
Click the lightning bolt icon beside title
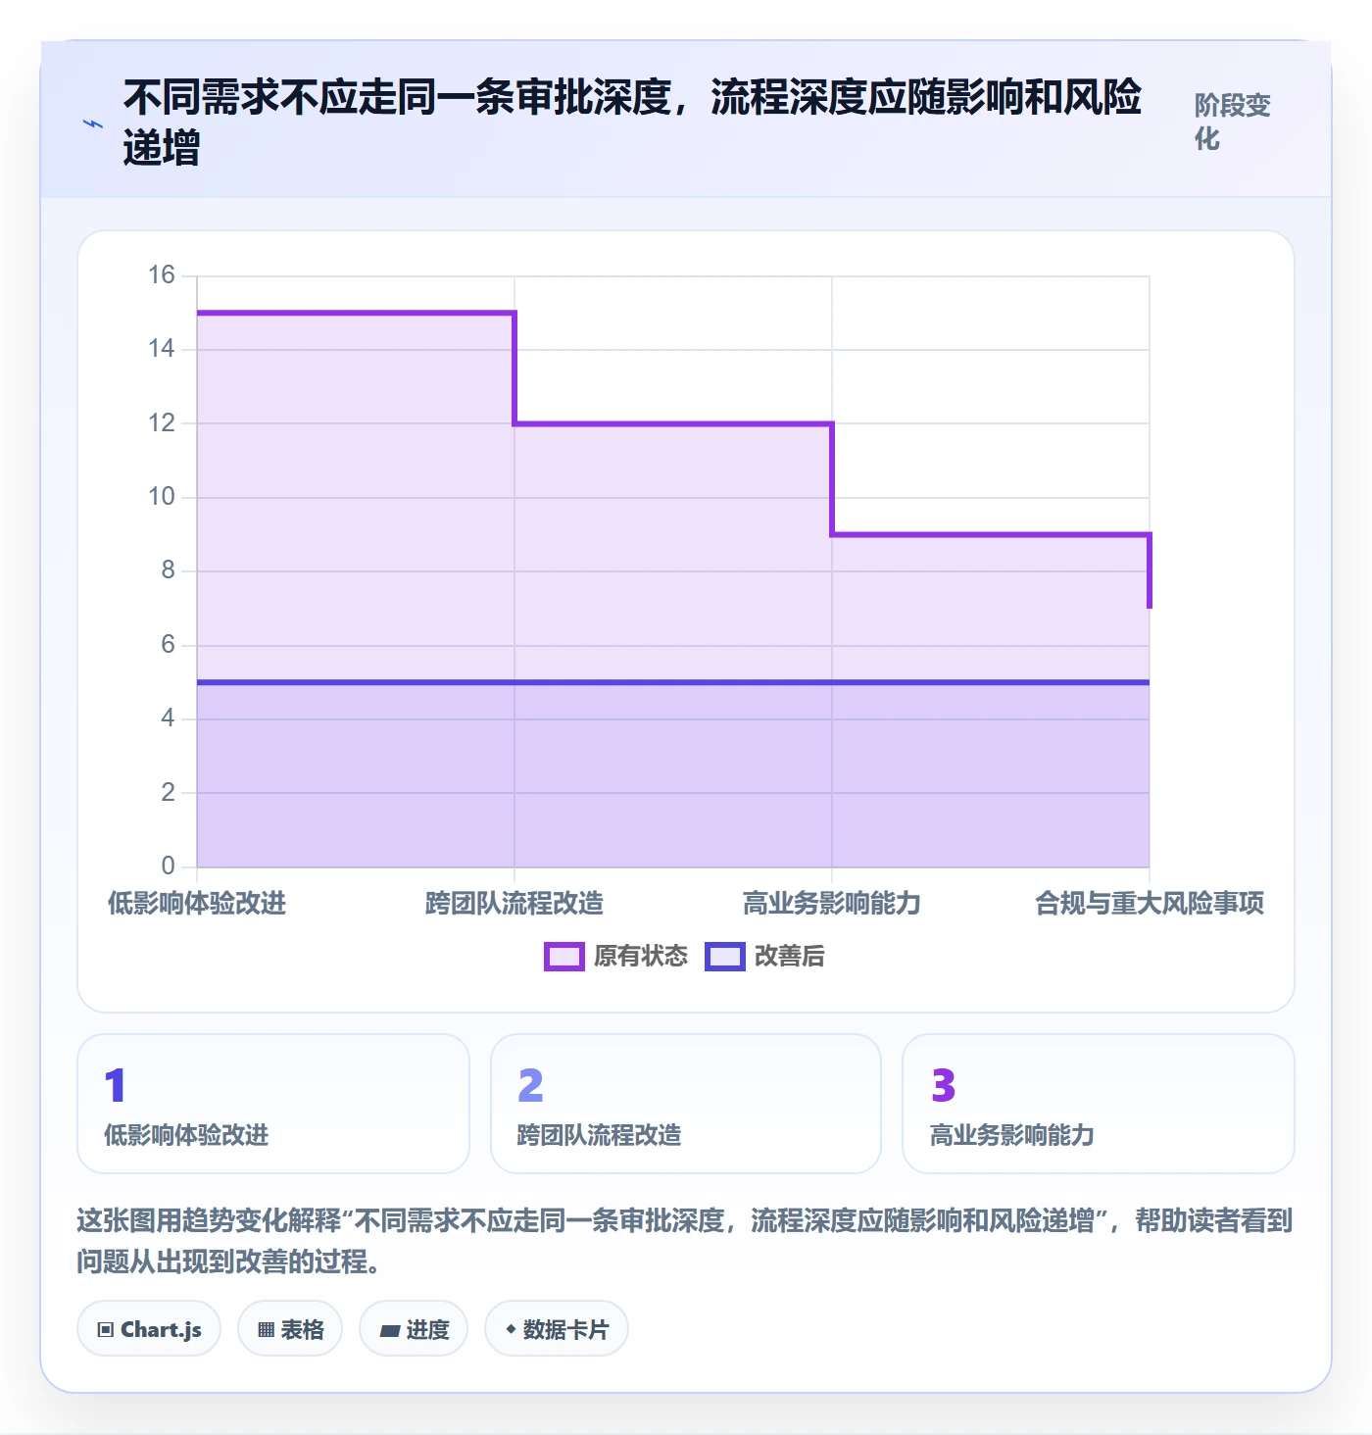[92, 124]
